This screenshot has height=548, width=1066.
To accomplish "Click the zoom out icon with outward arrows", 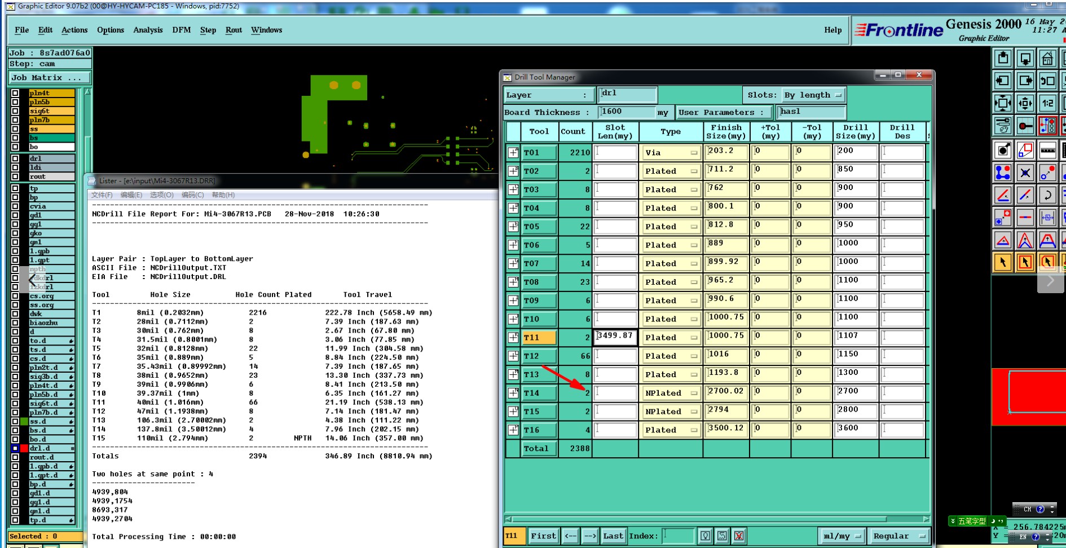I will 1025,103.
